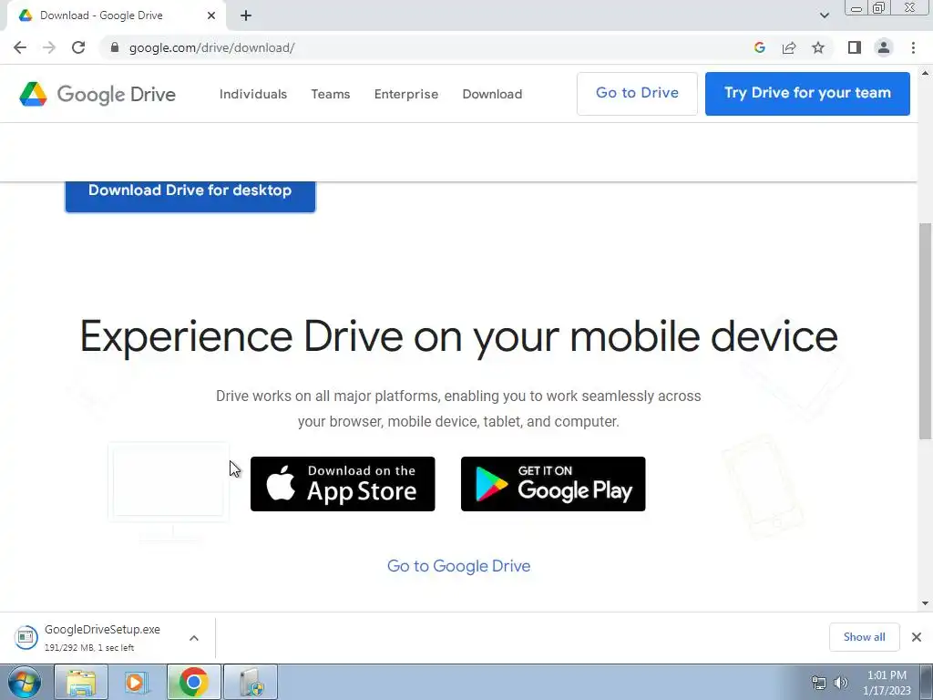The width and height of the screenshot is (933, 700).
Task: Click the GoogleDriveSetup.exe file name
Action: [102, 629]
